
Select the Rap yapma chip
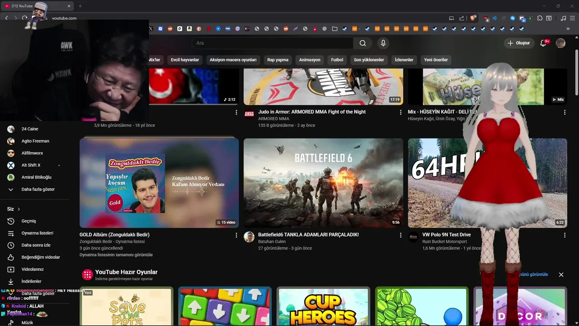click(278, 60)
